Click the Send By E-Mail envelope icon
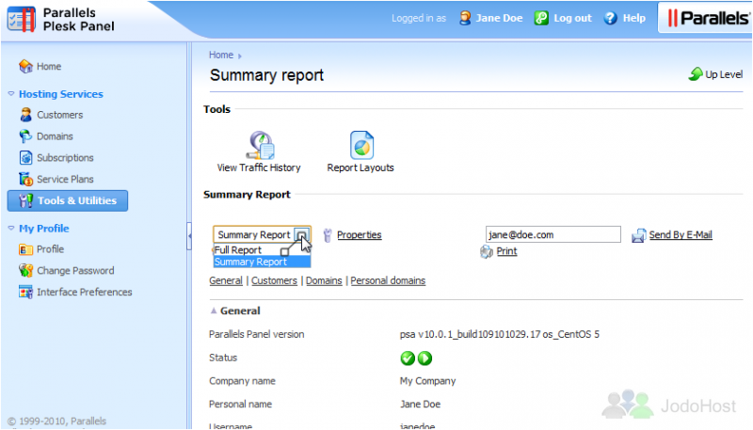 pos(639,235)
